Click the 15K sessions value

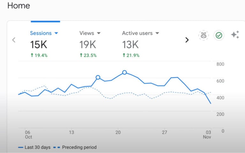[38, 45]
